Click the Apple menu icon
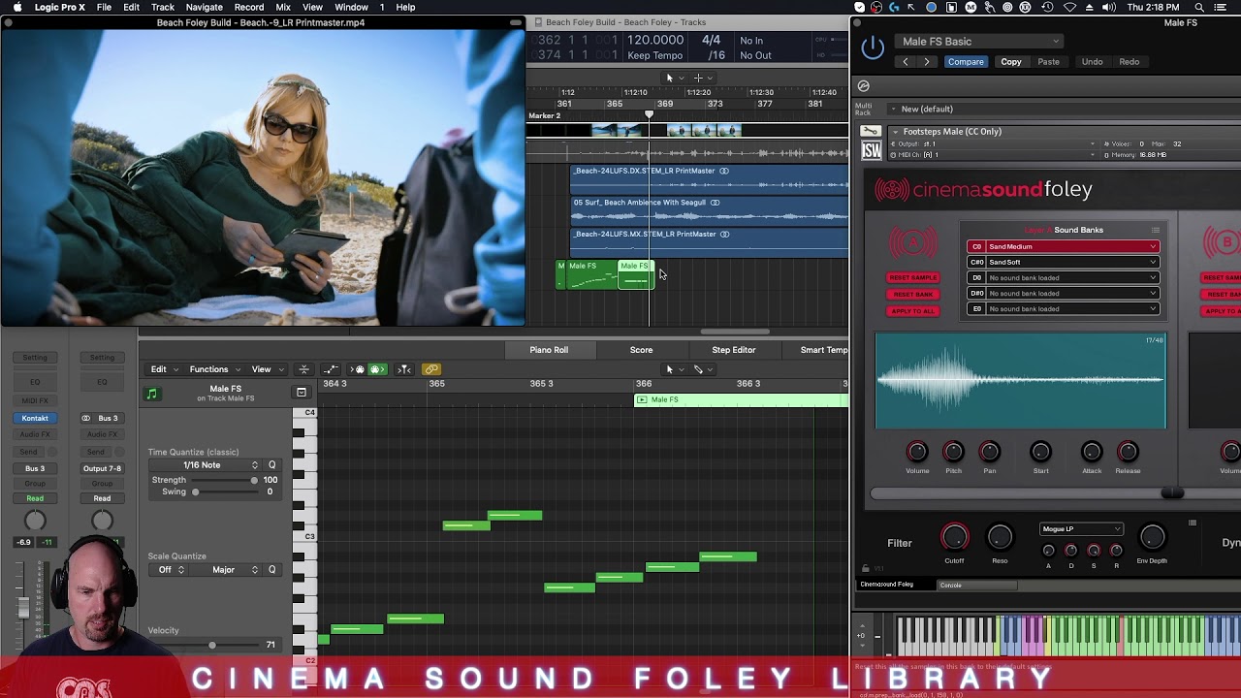1241x698 pixels. 16,8
